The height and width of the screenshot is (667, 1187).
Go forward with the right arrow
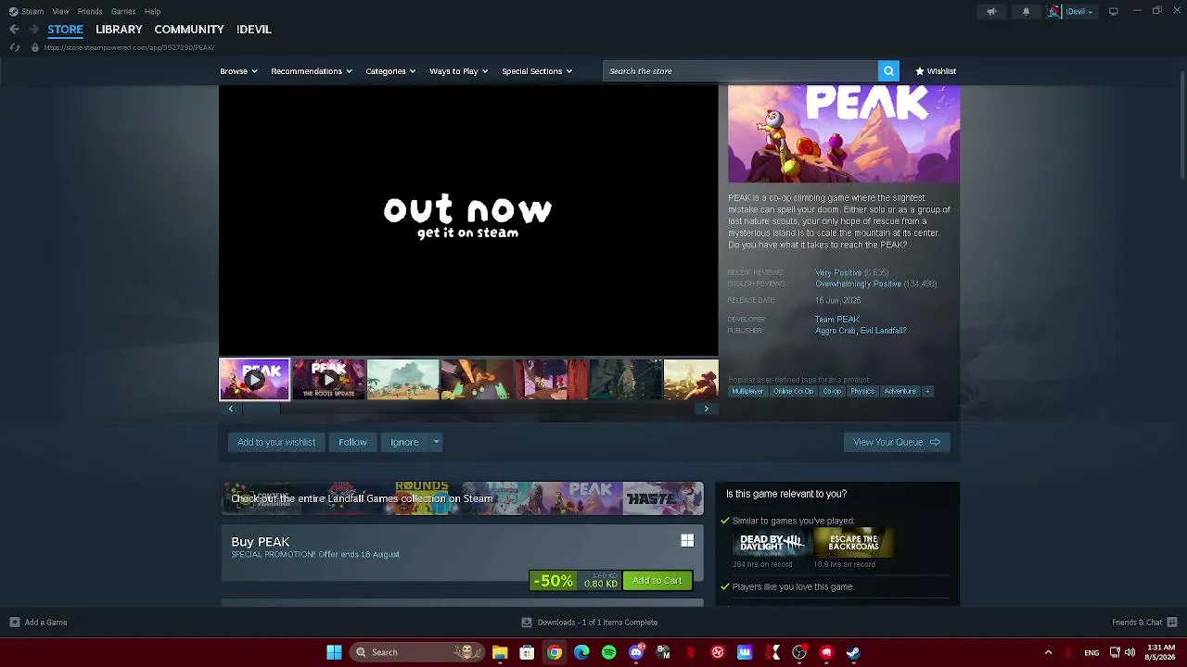point(33,30)
